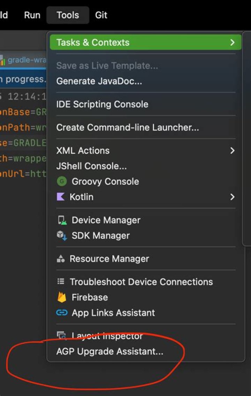Click the Resource Manager shapes icon
251x396 pixels.
[x=61, y=259]
